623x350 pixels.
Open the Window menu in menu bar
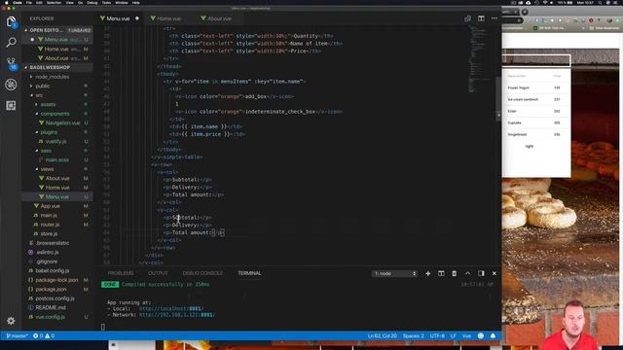pyautogui.click(x=122, y=3)
